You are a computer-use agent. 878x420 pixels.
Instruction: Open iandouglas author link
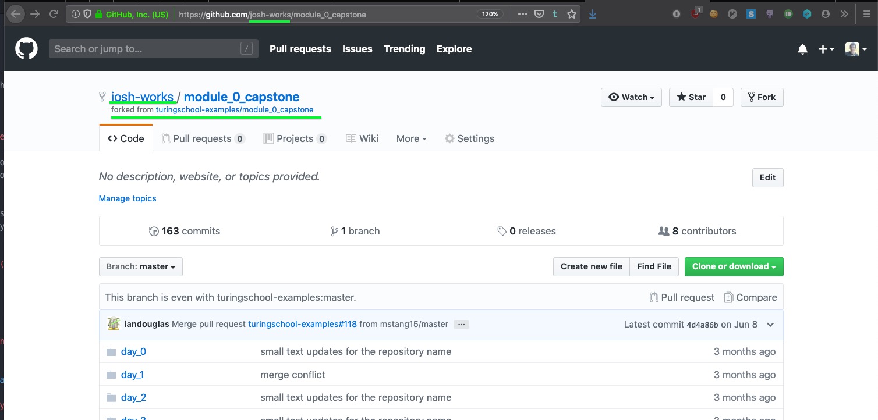[147, 324]
